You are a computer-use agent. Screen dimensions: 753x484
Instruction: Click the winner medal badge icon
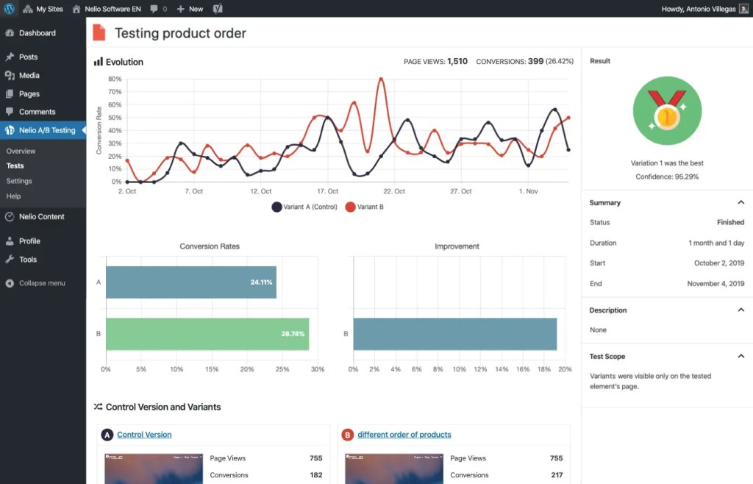[667, 111]
